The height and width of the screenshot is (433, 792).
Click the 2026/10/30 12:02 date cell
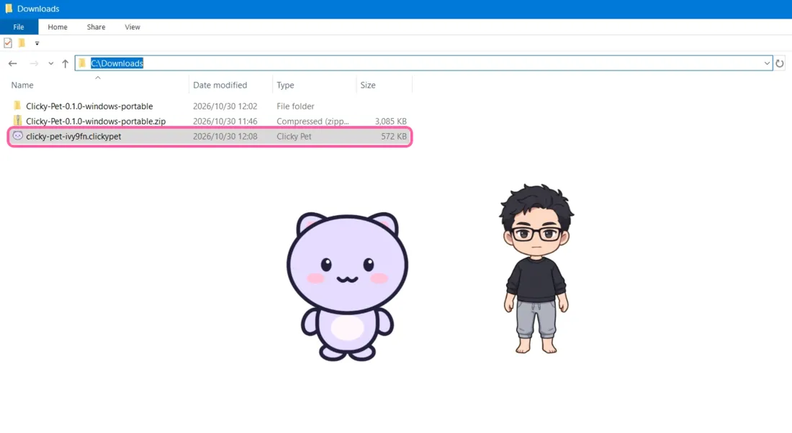pyautogui.click(x=225, y=106)
